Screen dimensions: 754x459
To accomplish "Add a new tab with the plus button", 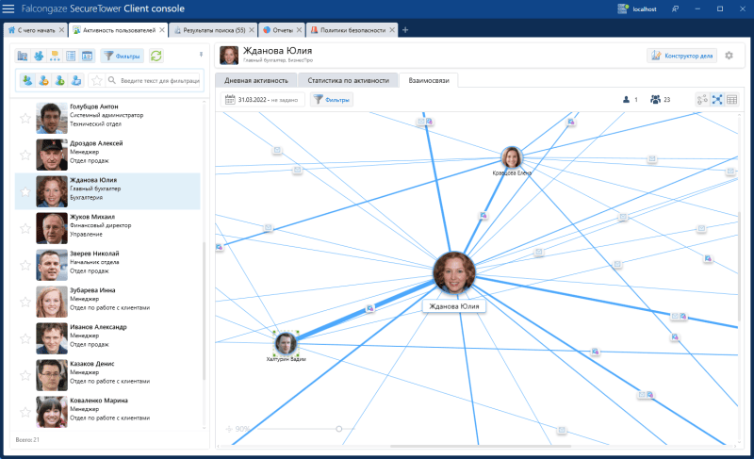I will pyautogui.click(x=405, y=30).
